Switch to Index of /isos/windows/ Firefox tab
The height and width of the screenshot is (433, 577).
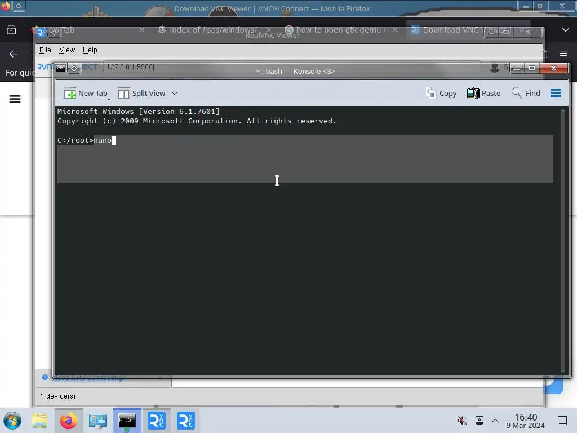tap(213, 30)
